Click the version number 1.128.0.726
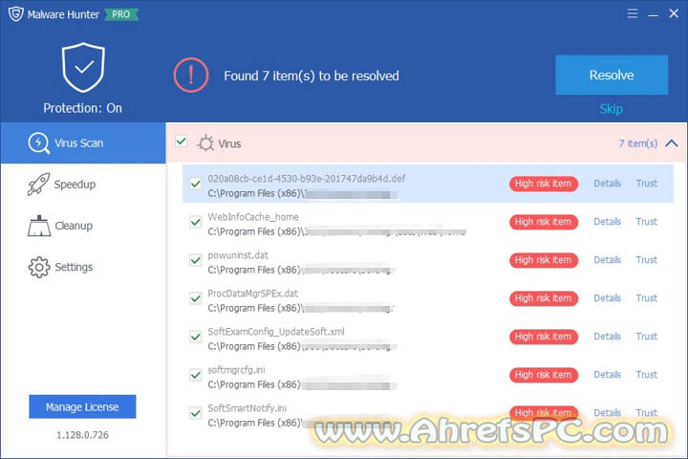The height and width of the screenshot is (459, 688). pyautogui.click(x=82, y=435)
